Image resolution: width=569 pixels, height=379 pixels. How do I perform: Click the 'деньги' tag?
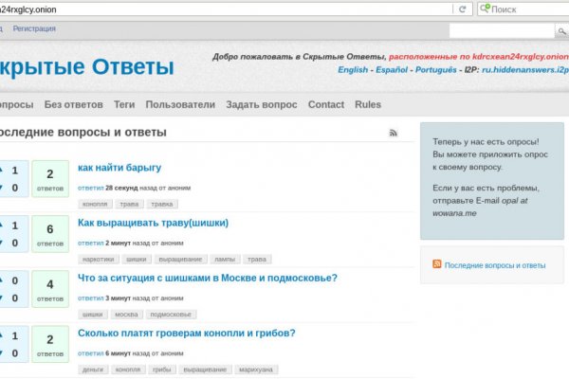point(93,370)
